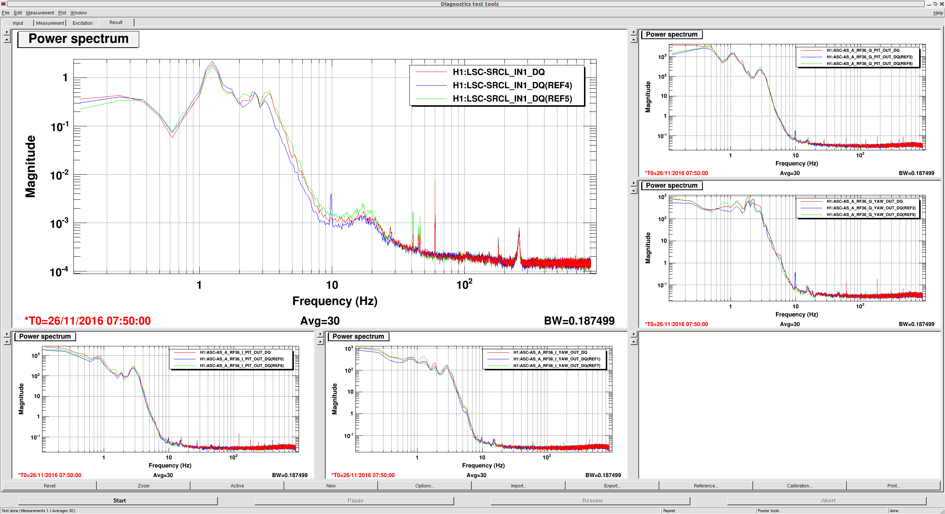Click the right-arrow button beside the LSC-SRCL plot
The height and width of the screenshot is (514, 945).
pyautogui.click(x=7, y=32)
